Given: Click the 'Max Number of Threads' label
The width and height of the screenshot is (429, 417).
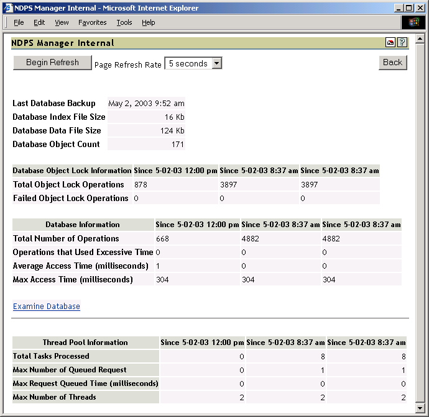Looking at the screenshot, I should click(55, 397).
